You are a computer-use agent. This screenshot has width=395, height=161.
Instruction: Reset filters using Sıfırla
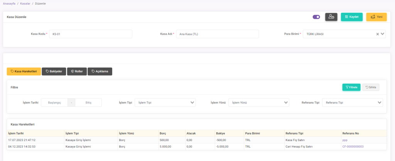[371, 87]
